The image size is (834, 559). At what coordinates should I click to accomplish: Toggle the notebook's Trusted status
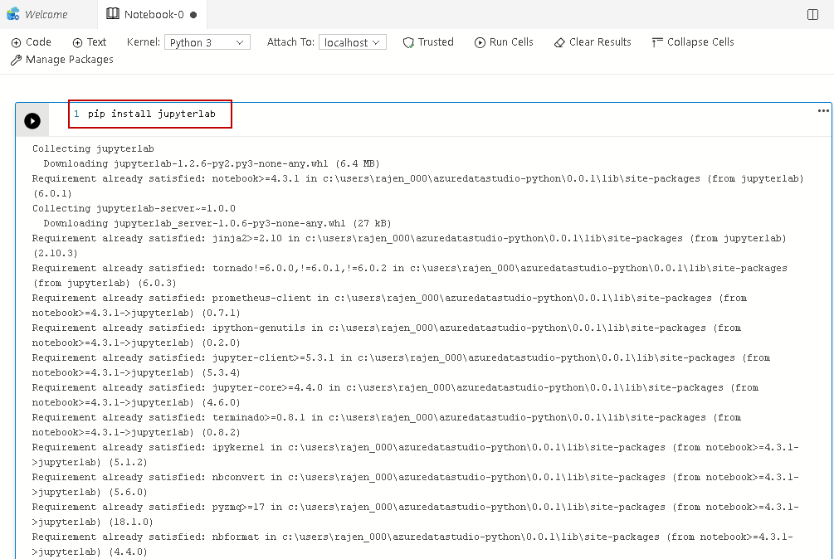(x=427, y=41)
